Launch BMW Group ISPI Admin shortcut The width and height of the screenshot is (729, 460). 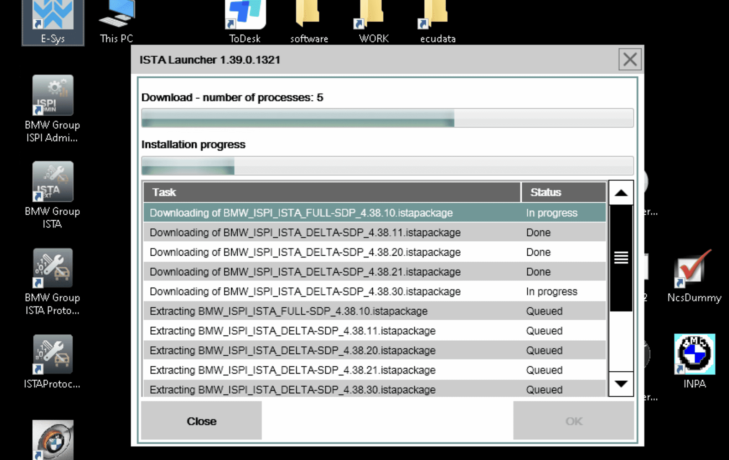coord(52,109)
